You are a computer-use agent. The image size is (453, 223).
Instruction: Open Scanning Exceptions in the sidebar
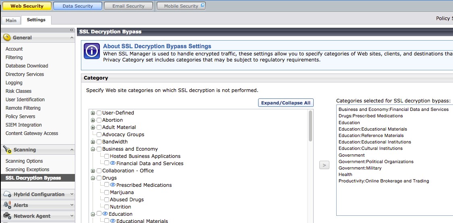27,170
